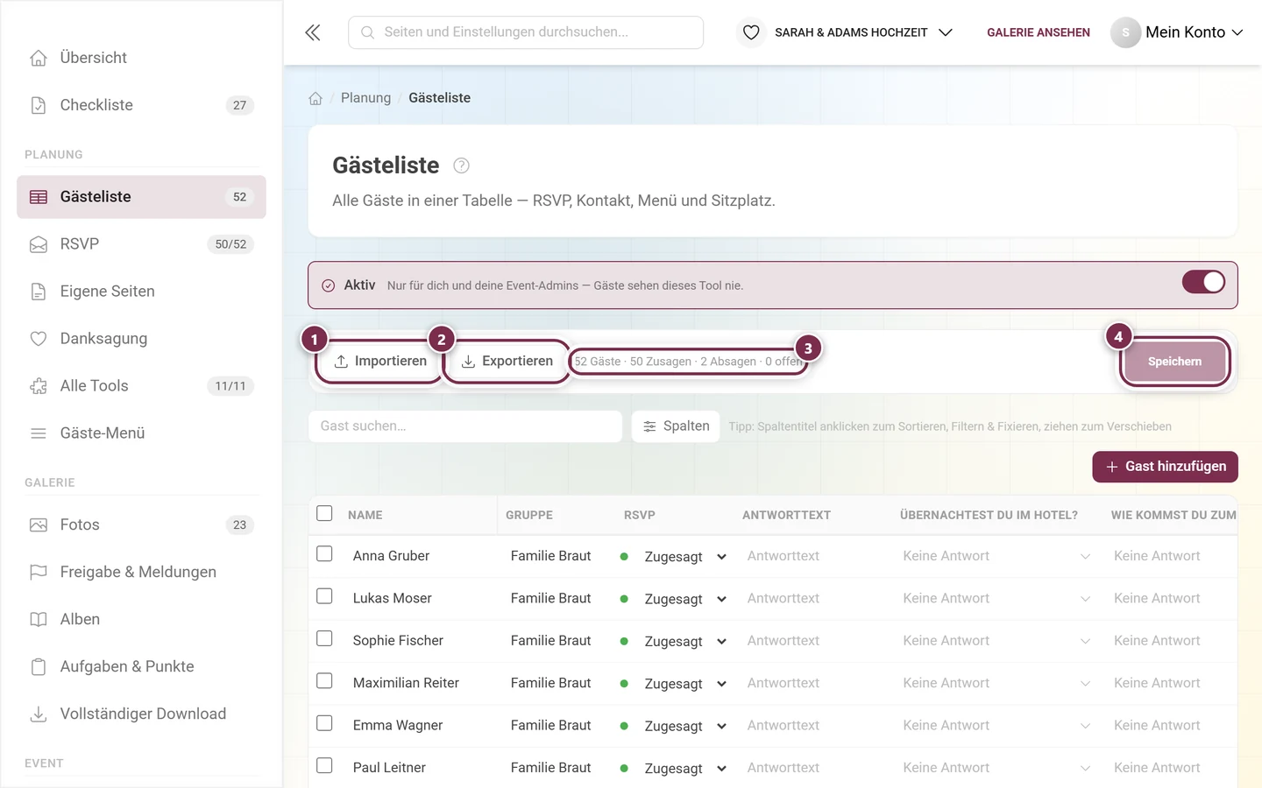The height and width of the screenshot is (788, 1262).
Task: Click the Eigene Seiten page icon
Action: pos(39,292)
